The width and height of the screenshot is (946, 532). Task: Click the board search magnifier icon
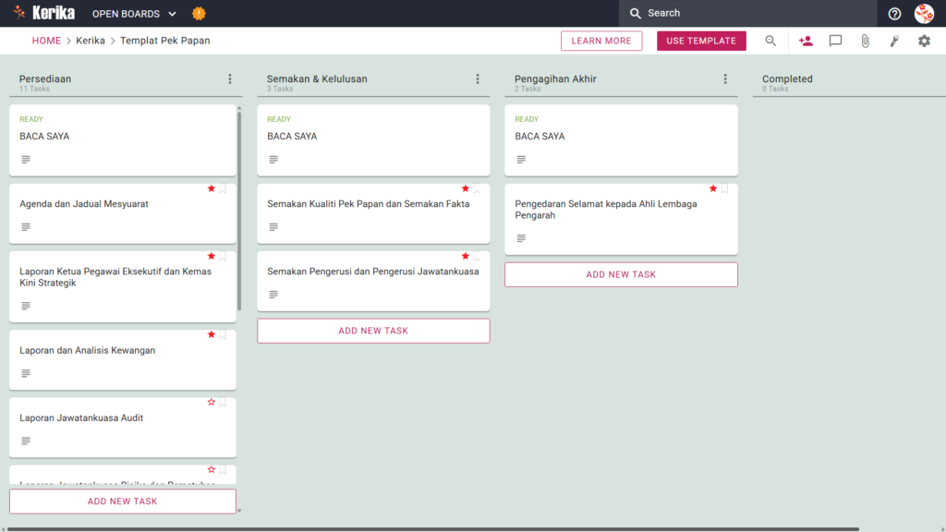770,41
